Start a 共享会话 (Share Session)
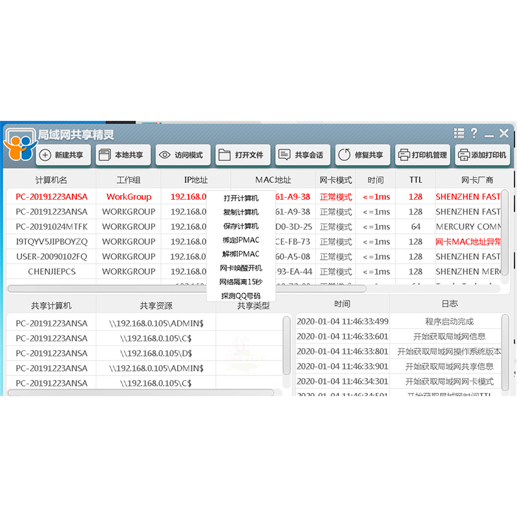 pos(301,154)
